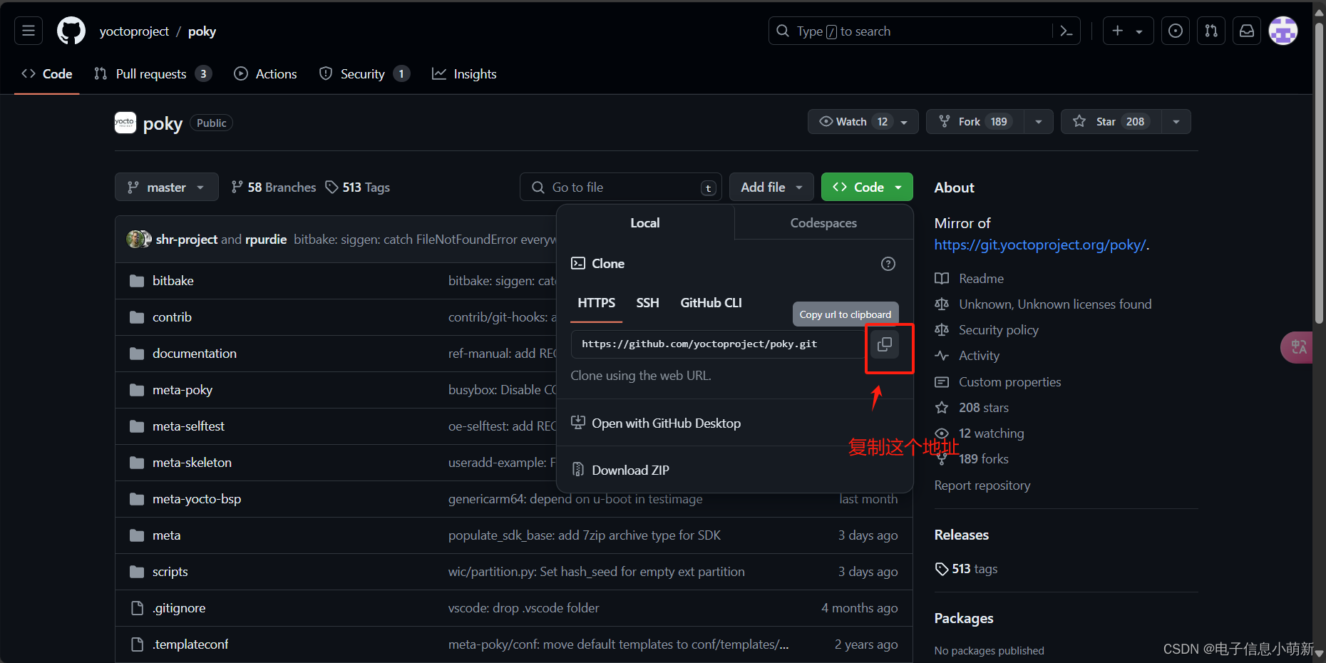Viewport: 1326px width, 663px height.
Task: Open the notifications inbox icon
Action: click(1247, 31)
